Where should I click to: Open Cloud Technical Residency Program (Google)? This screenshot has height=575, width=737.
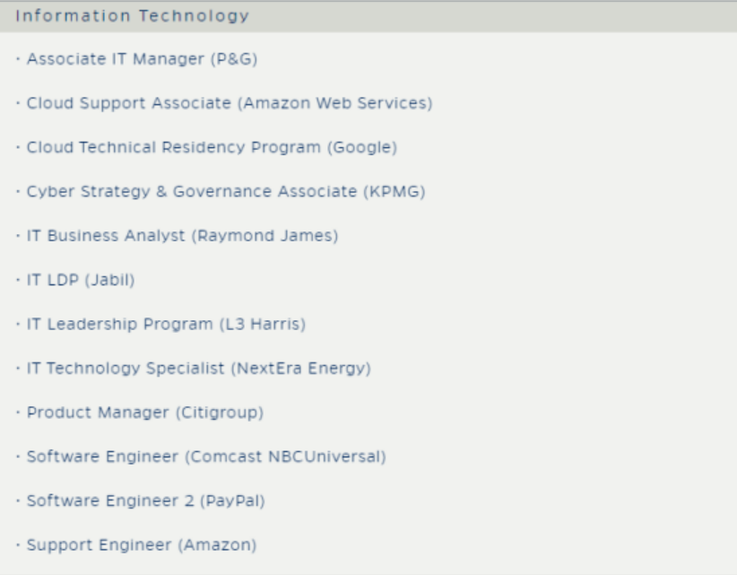(x=212, y=148)
